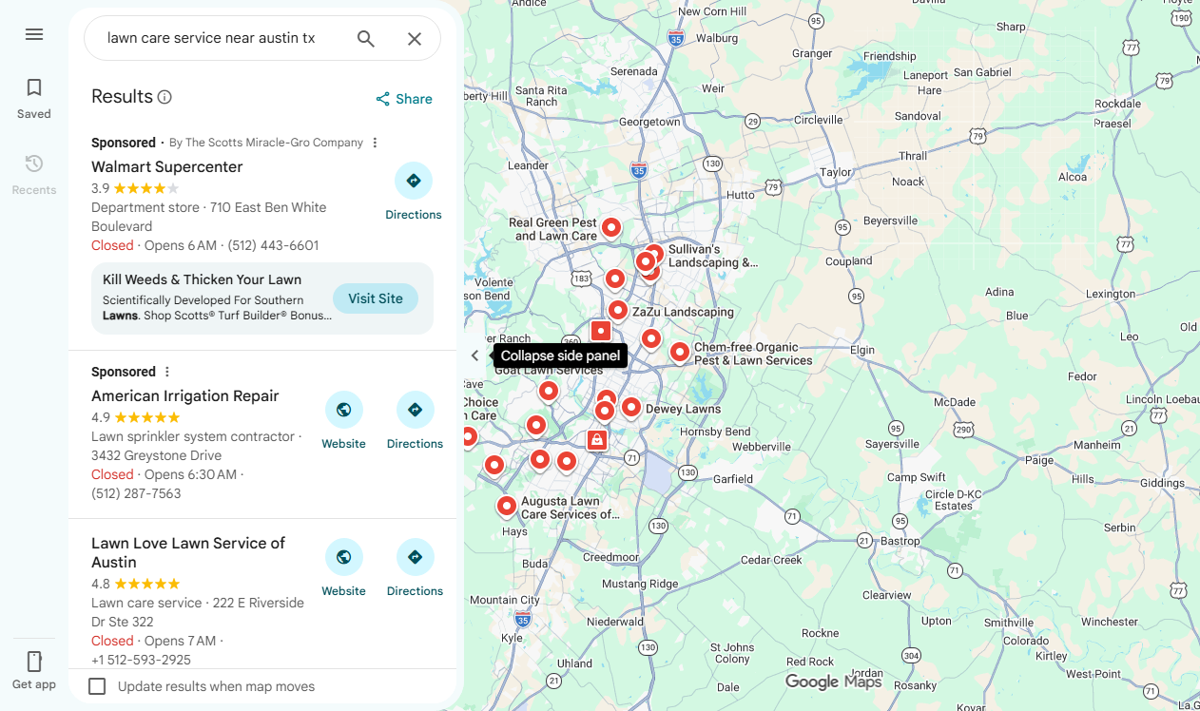The height and width of the screenshot is (711, 1200).
Task: Click the Georgetown label on map
Action: point(649,122)
